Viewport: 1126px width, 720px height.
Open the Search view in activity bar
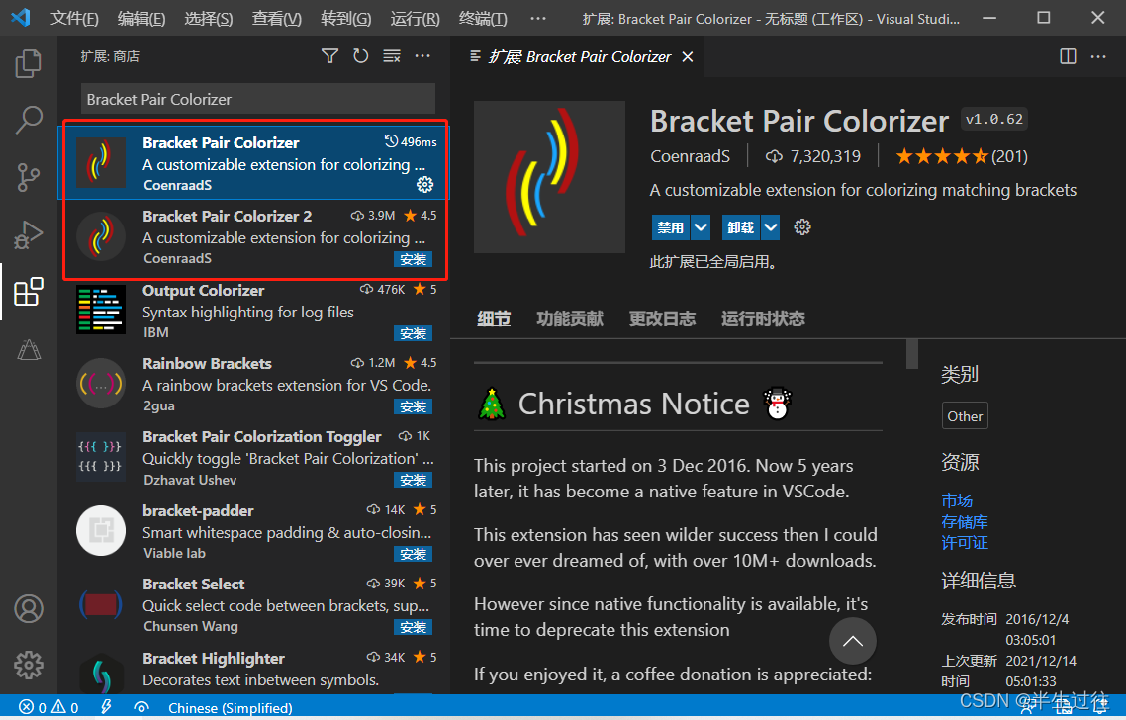pyautogui.click(x=29, y=120)
